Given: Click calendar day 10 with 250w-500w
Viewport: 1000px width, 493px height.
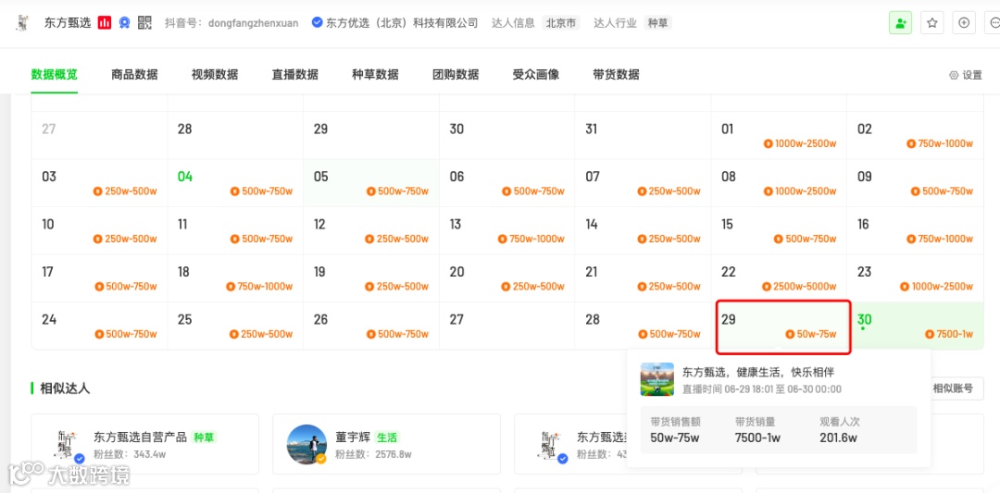Looking at the screenshot, I should (99, 230).
